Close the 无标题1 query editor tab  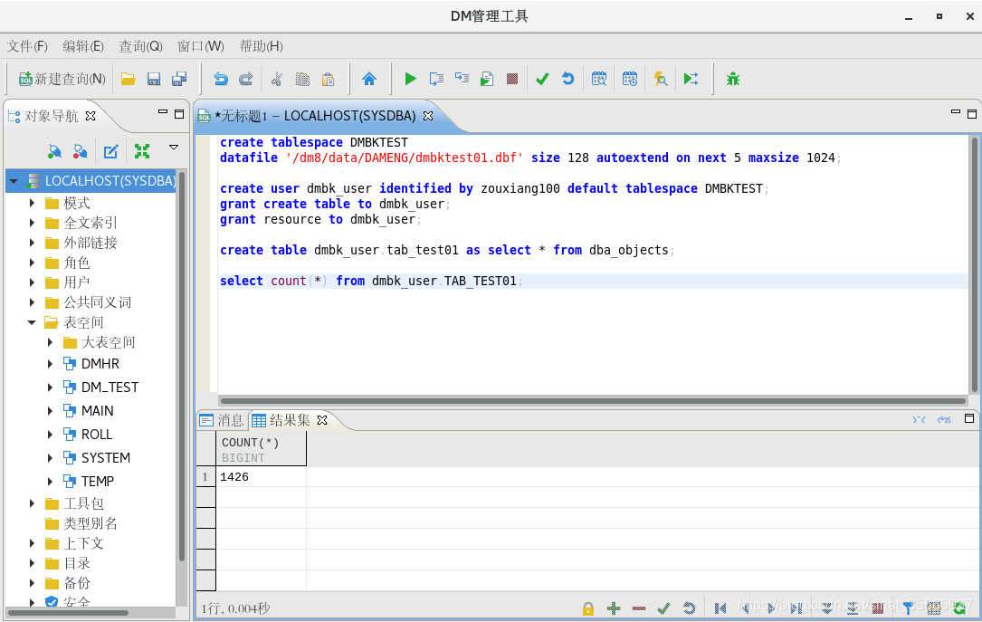point(428,116)
